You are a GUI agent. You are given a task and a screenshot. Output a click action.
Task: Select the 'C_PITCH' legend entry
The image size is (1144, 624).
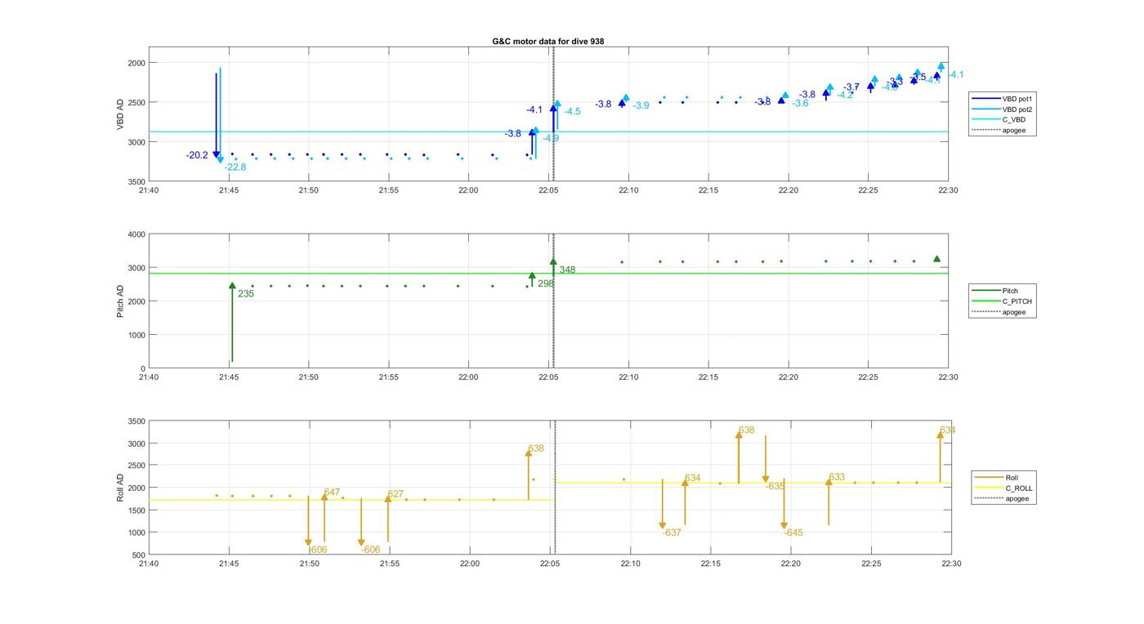coord(1002,301)
